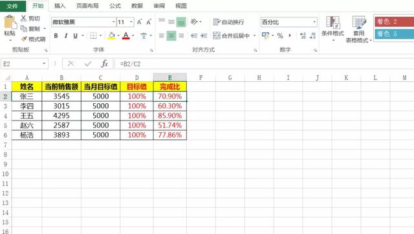
Task: Align text to bottom of cell
Action: tap(181, 22)
